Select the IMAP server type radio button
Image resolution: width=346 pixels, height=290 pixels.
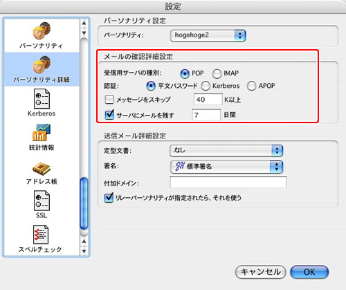(x=217, y=74)
